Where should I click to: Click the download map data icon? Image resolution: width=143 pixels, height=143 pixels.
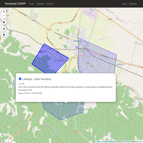click(4, 35)
